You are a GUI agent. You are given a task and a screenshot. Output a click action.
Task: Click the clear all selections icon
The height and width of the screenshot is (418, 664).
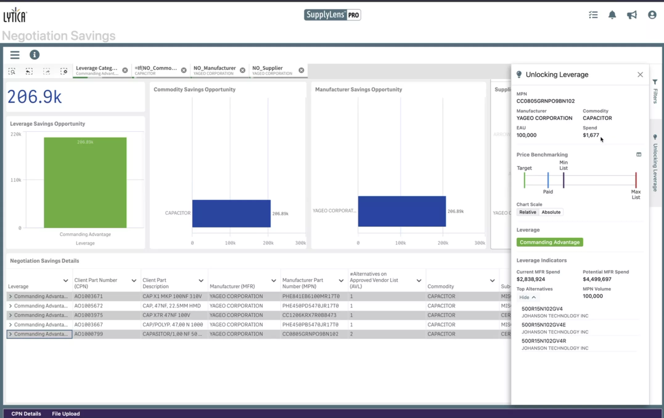pos(64,71)
